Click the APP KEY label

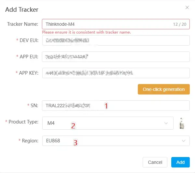29,73
